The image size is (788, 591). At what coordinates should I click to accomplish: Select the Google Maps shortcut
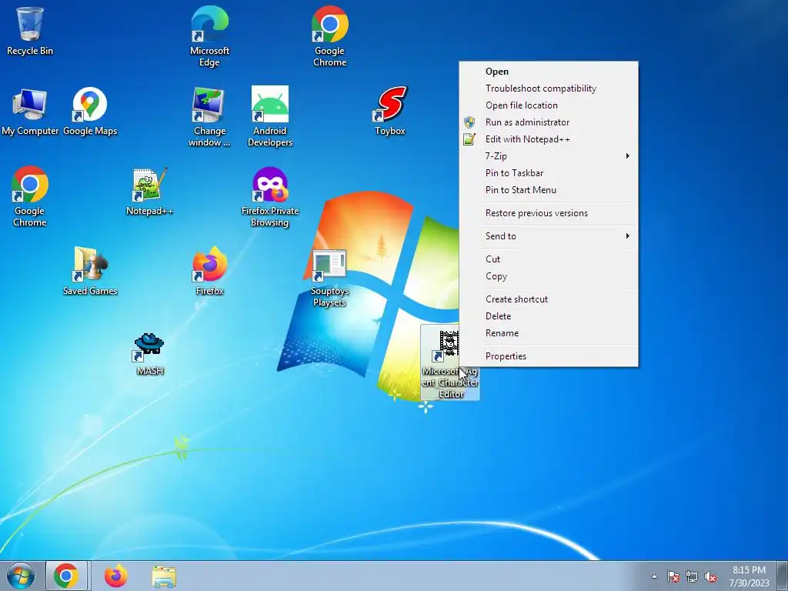(x=90, y=112)
